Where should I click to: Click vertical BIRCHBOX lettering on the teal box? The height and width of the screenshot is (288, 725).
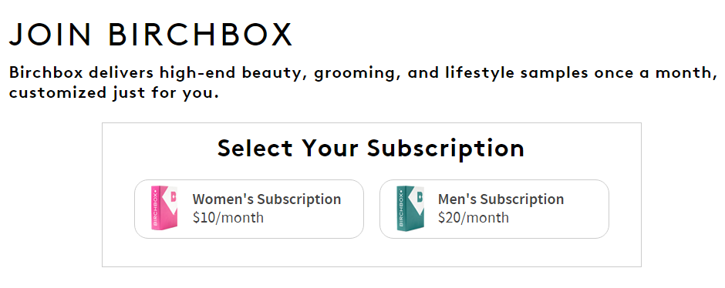pos(401,208)
